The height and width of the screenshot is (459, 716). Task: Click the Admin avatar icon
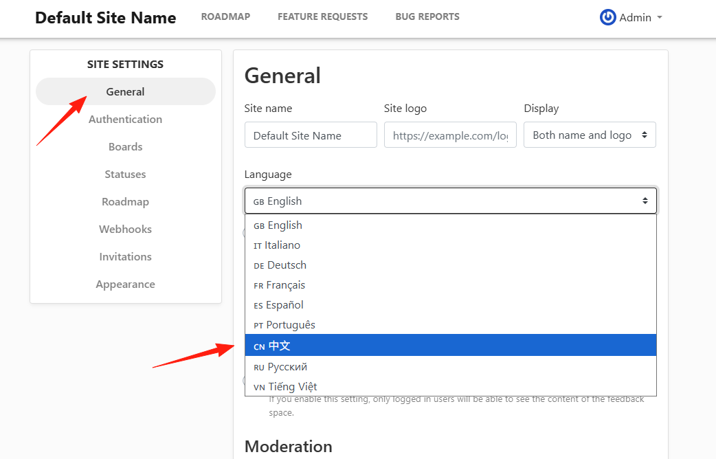click(608, 17)
